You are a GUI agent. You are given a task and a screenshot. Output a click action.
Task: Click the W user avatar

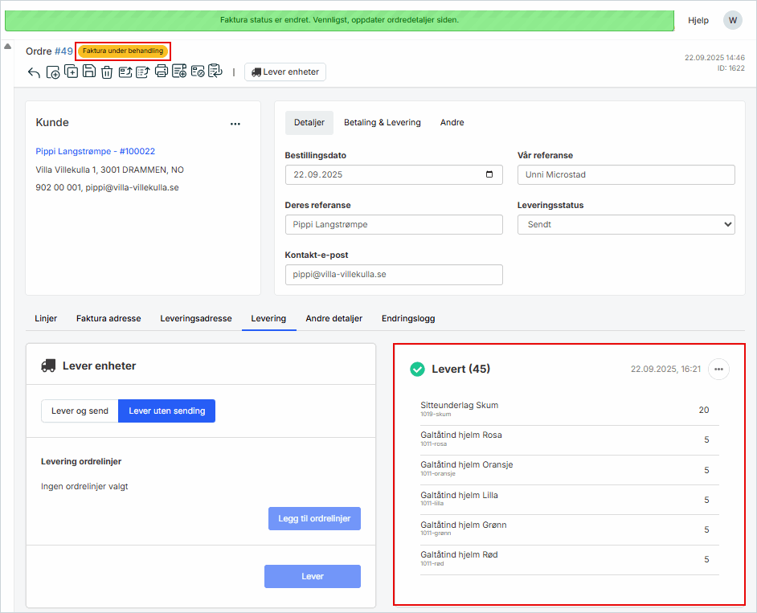(732, 20)
